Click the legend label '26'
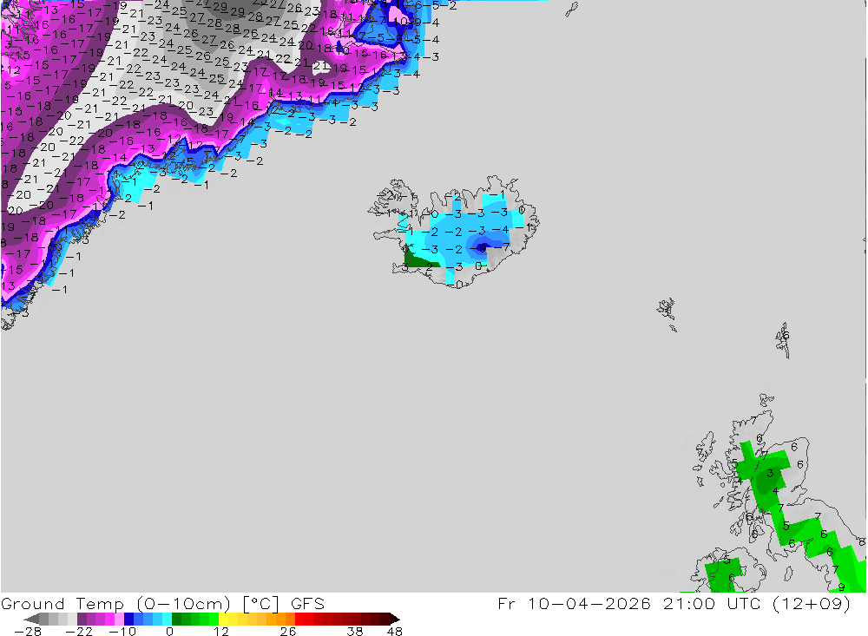Viewport: 868px width, 636px height. tap(288, 632)
